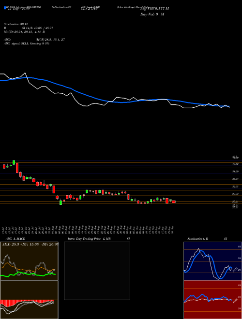Click the blue-background Stochastics chart panel
Screen dimensions: 242x319
212,261
